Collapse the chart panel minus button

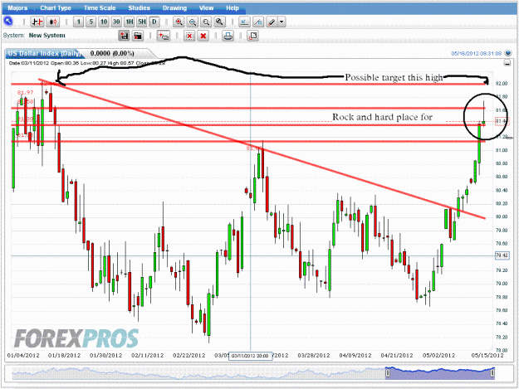coord(507,63)
